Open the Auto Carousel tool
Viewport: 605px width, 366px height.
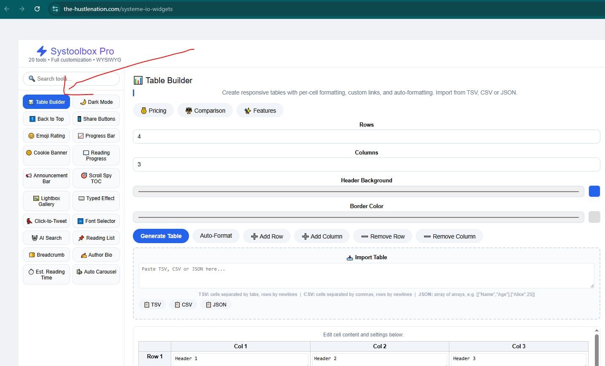pyautogui.click(x=96, y=274)
